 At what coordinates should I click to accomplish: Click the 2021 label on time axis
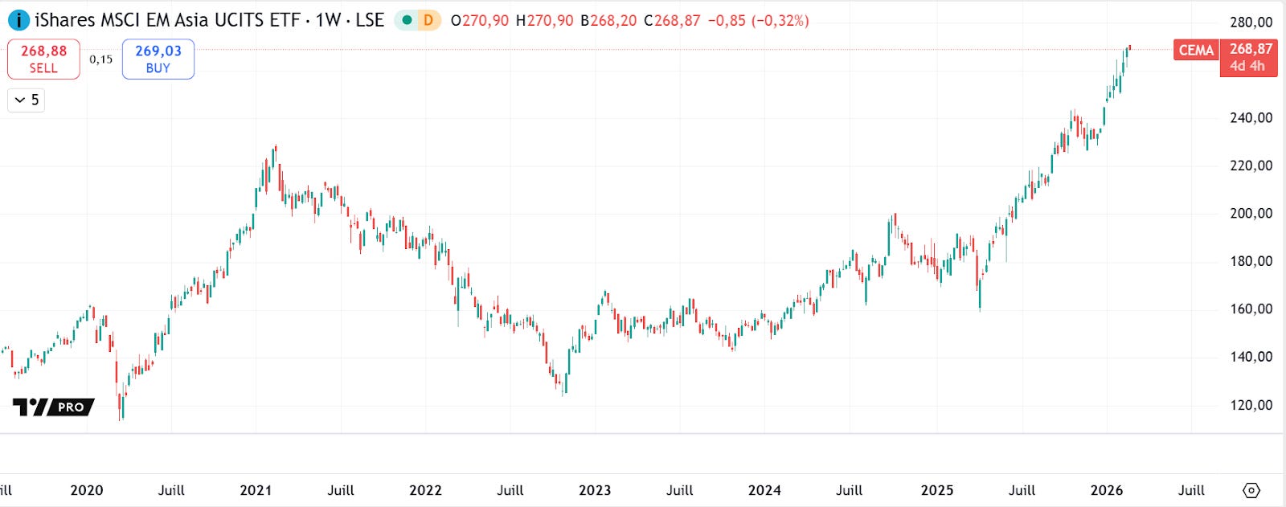[256, 490]
